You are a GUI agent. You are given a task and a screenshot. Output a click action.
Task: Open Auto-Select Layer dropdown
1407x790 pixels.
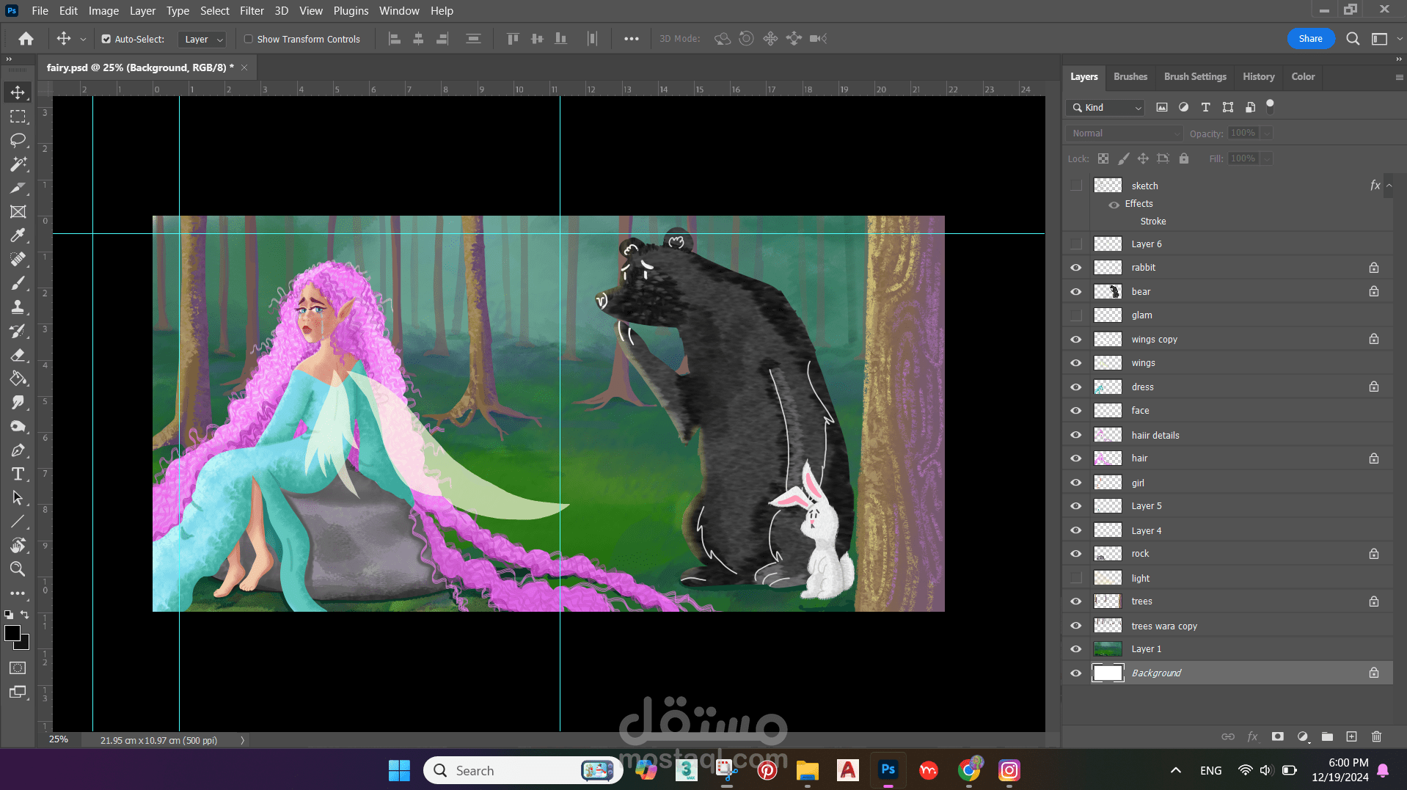(x=202, y=40)
